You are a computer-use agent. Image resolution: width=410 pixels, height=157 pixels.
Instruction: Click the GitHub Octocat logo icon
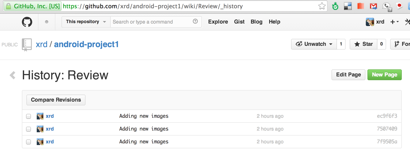pyautogui.click(x=27, y=22)
